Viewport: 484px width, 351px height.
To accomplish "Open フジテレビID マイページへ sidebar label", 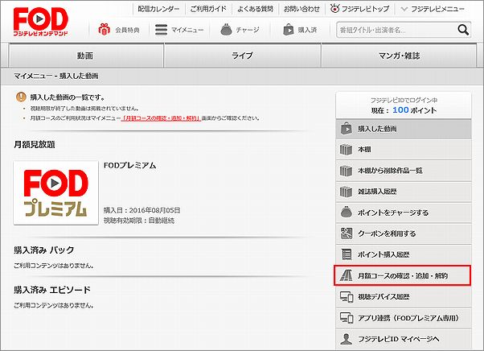I will coord(399,339).
